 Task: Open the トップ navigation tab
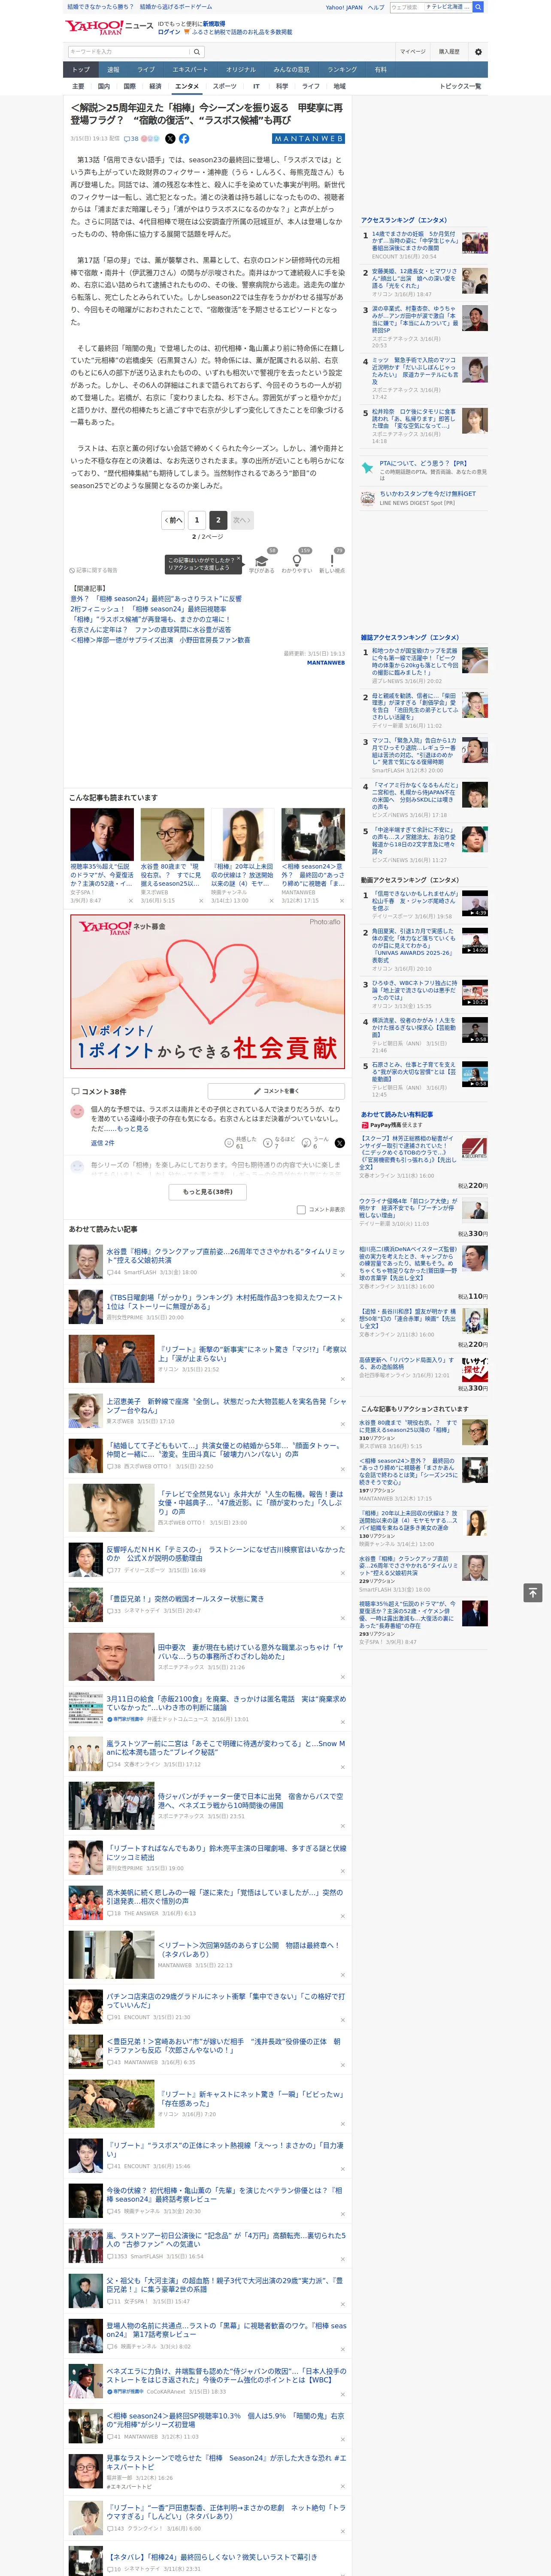pyautogui.click(x=81, y=70)
